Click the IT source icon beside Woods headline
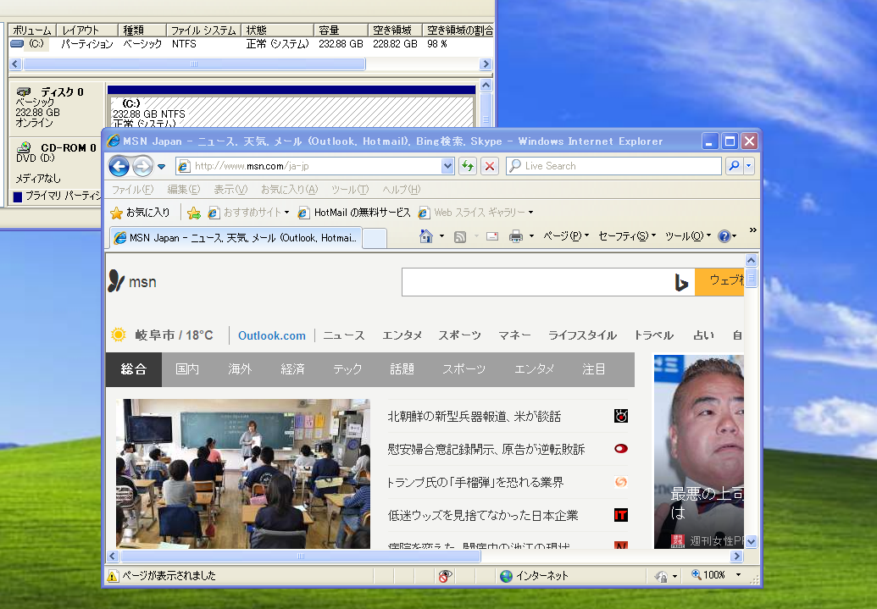The image size is (877, 609). [x=621, y=515]
